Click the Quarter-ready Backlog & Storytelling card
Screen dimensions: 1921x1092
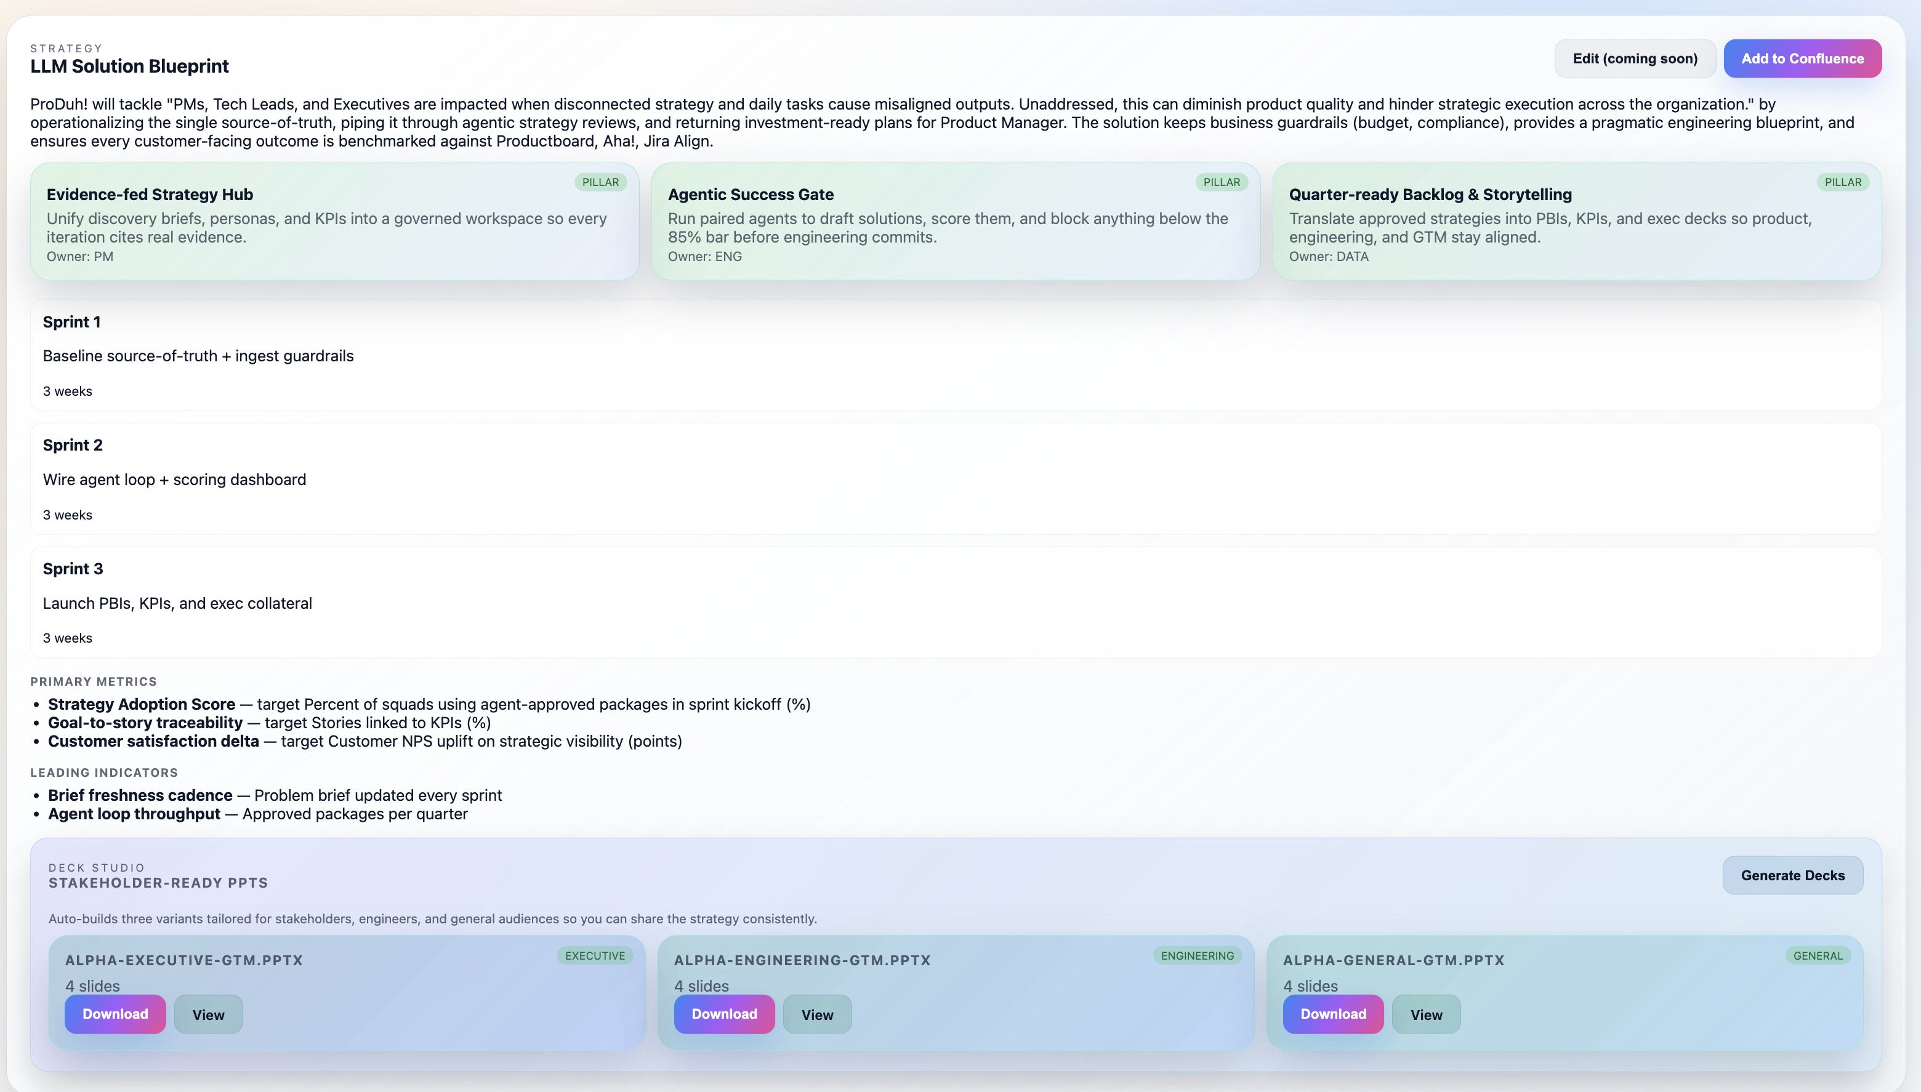(1576, 222)
